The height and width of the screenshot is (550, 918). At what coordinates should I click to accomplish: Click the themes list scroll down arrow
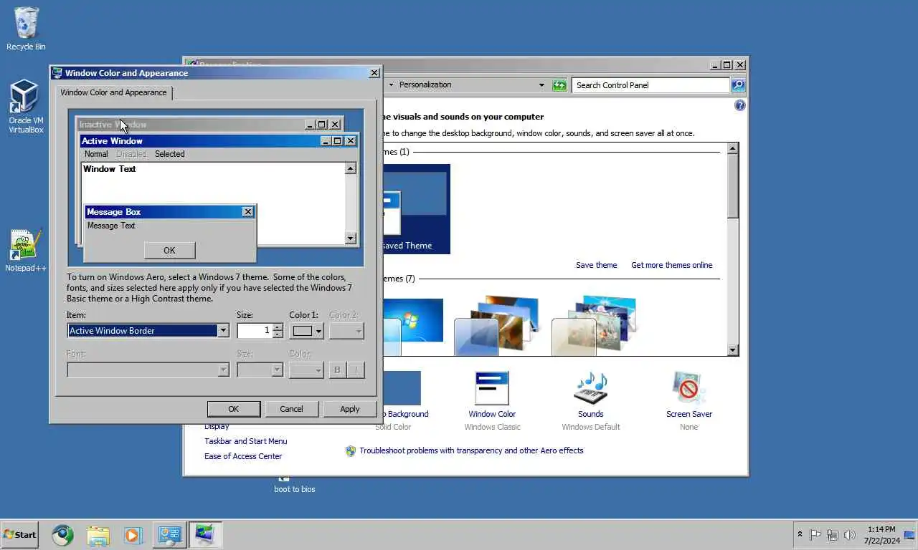[732, 350]
